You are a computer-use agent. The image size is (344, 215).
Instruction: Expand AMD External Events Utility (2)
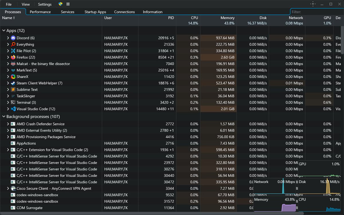pyautogui.click(x=8, y=130)
